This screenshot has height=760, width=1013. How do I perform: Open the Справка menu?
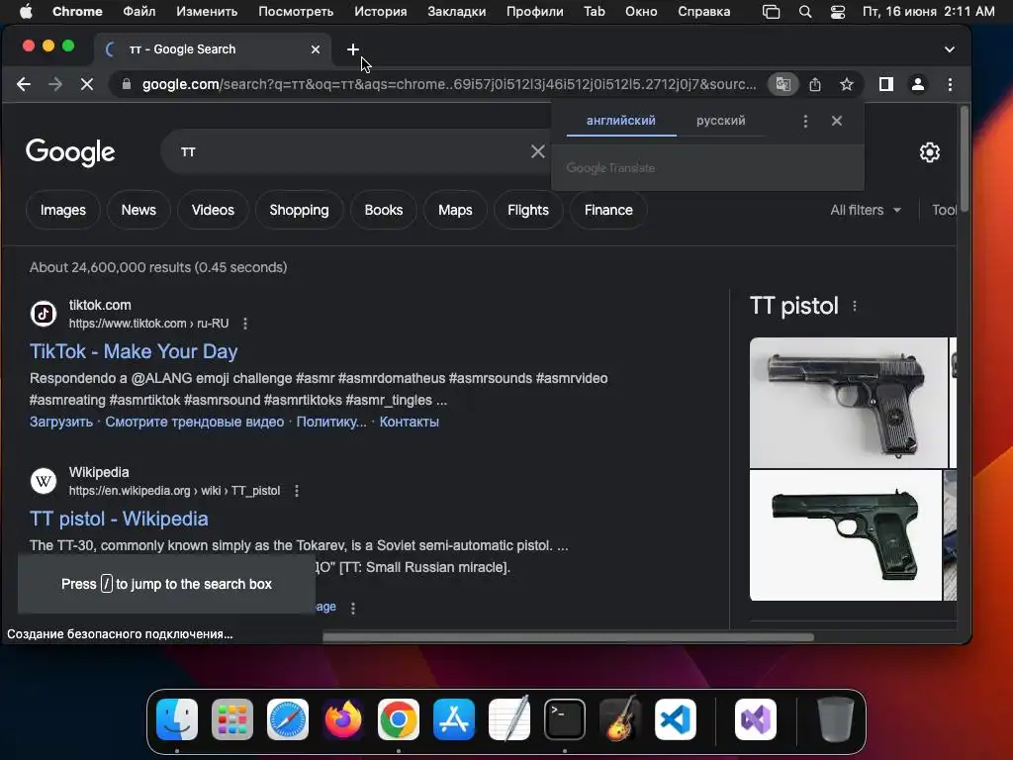(704, 12)
